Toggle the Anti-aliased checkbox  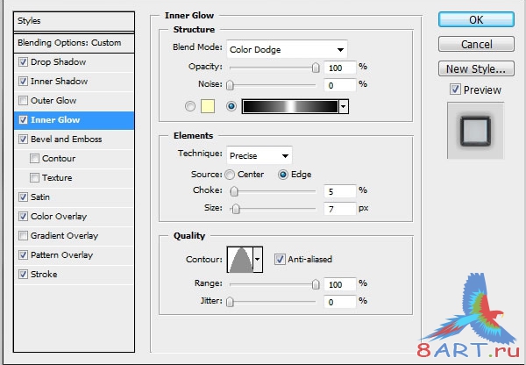pos(280,259)
